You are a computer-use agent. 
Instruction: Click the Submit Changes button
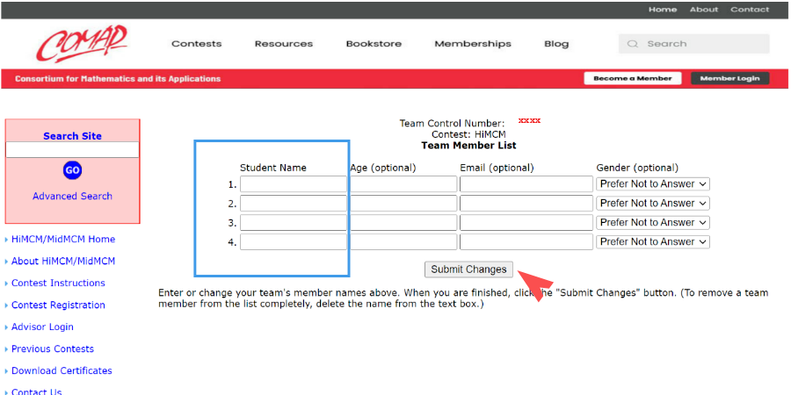[468, 269]
